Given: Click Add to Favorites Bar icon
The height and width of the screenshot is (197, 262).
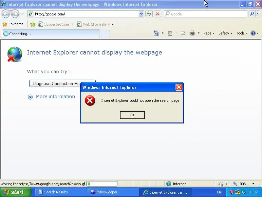Looking at the screenshot, I should coord(32,24).
